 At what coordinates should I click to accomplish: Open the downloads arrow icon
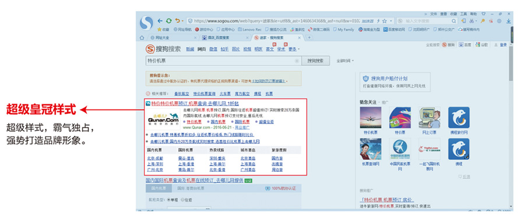click(508, 21)
